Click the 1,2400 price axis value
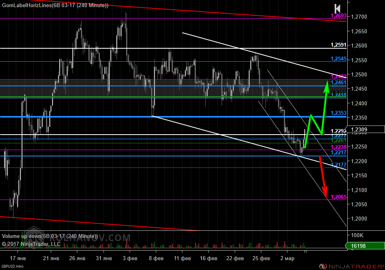Viewport: 385px width, 270px height. tap(359, 103)
